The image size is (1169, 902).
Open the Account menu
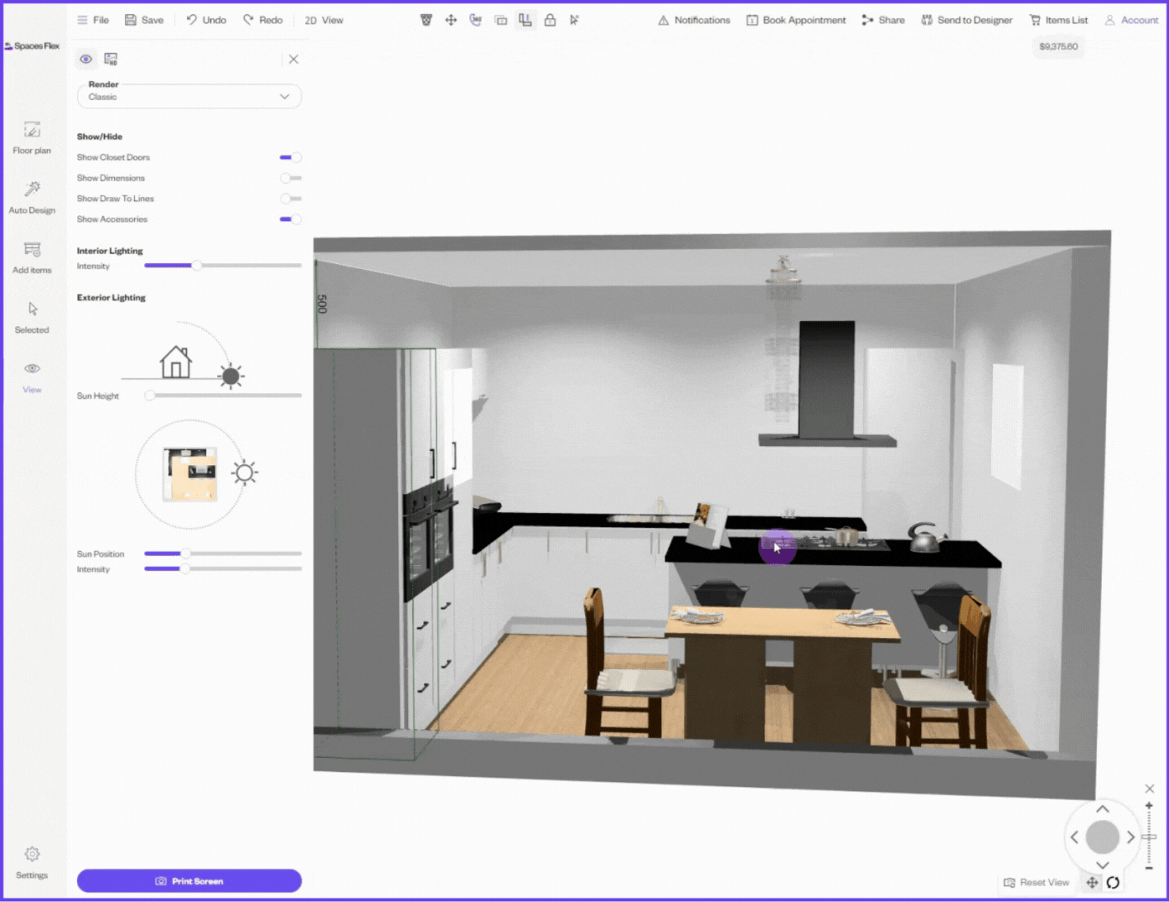coord(1131,19)
